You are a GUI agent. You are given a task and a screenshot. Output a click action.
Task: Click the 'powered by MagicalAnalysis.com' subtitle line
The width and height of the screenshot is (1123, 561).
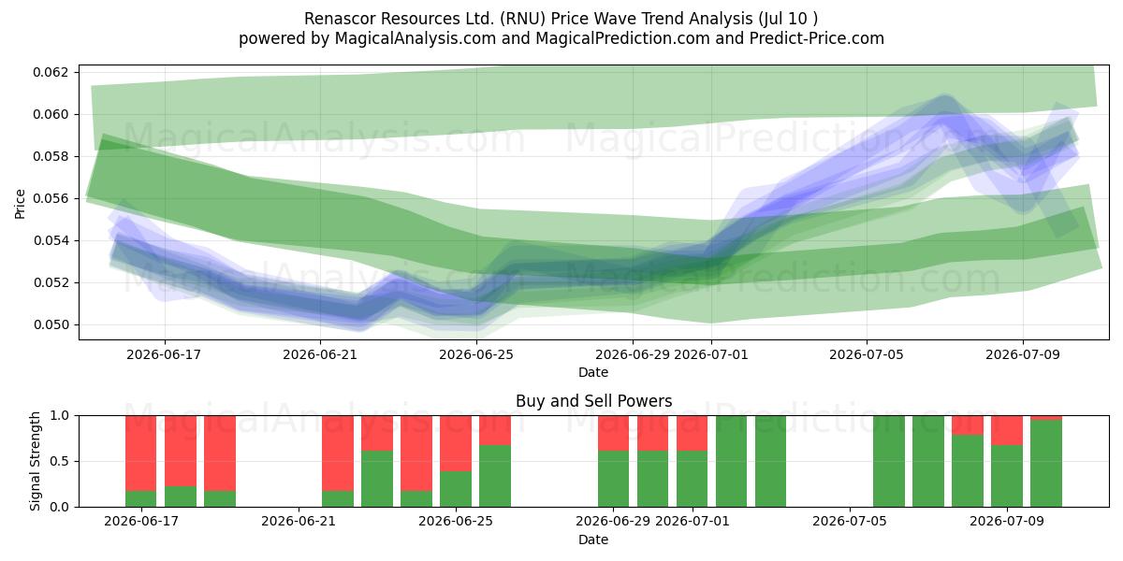pyautogui.click(x=561, y=38)
